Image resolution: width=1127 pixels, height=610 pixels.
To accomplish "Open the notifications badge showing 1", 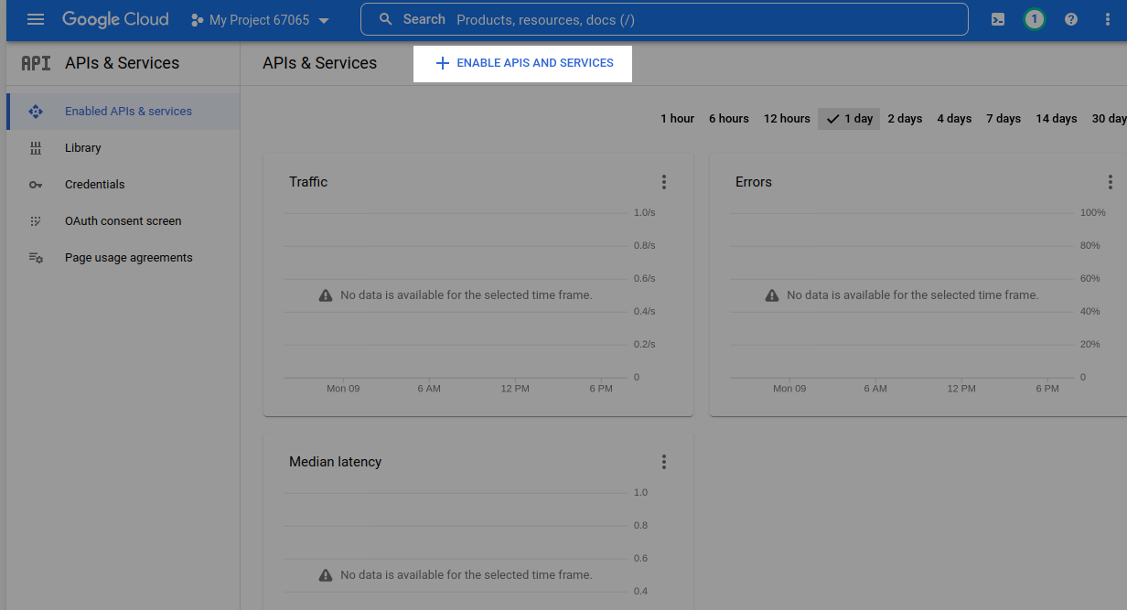I will (x=1034, y=19).
